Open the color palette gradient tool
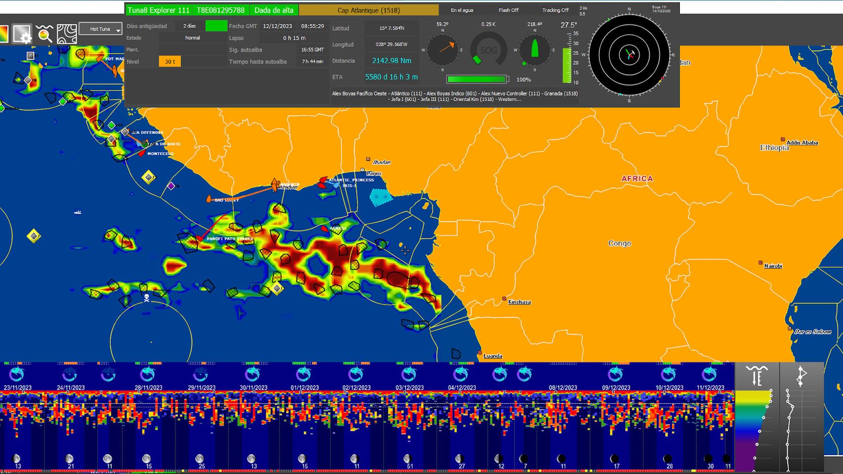 tap(3, 34)
